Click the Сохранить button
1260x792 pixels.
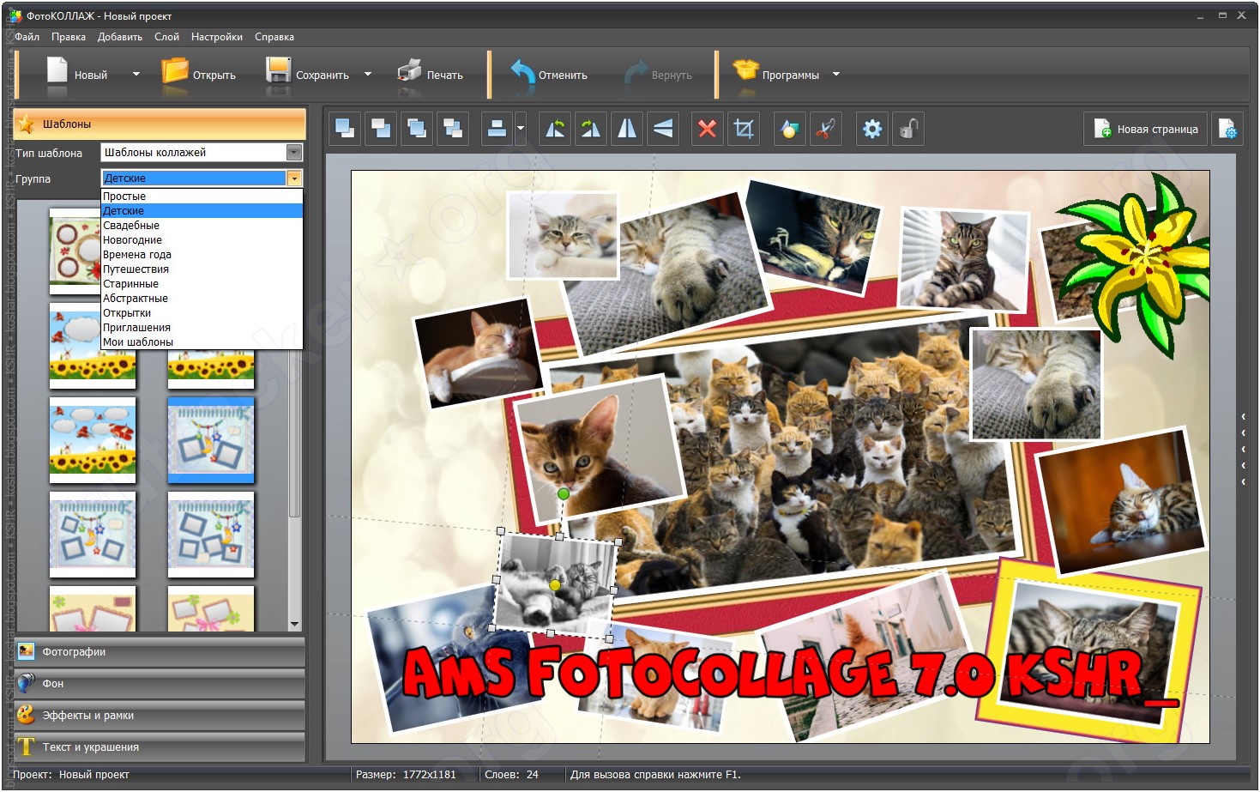click(x=308, y=75)
